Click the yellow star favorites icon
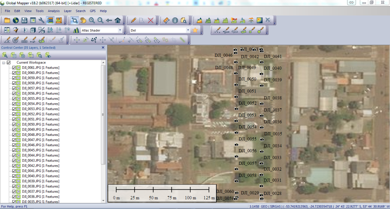Viewport: 390px width, 209px height. coord(195,30)
